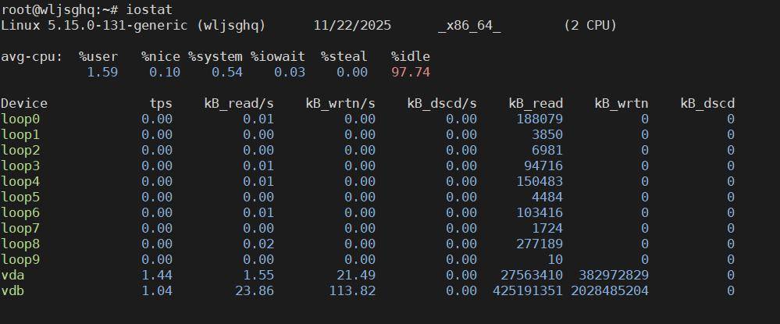Select loop1 kB_read value 3850
The width and height of the screenshot is (780, 324).
tap(547, 135)
